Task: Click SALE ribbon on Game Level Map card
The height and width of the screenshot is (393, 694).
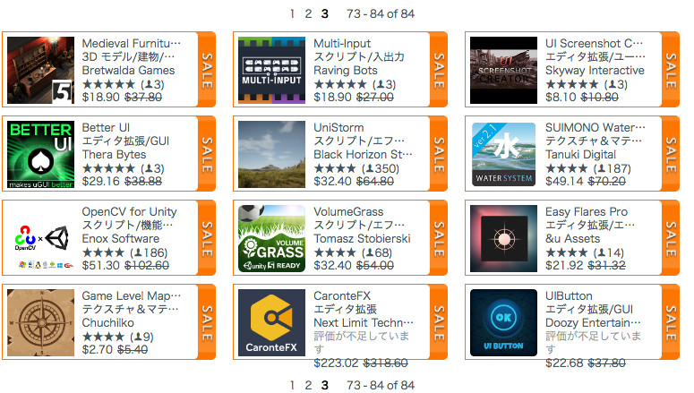Action: coord(207,322)
